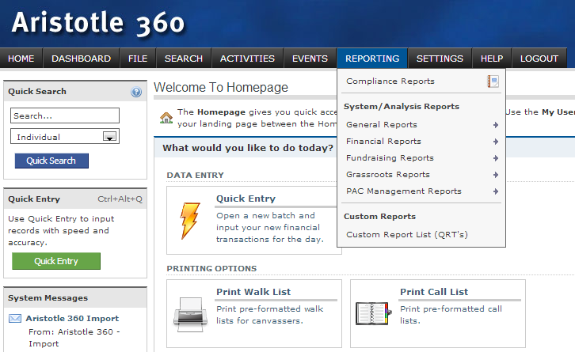The height and width of the screenshot is (352, 575).
Task: Expand the Financial Reports submenu arrow
Action: click(x=496, y=142)
